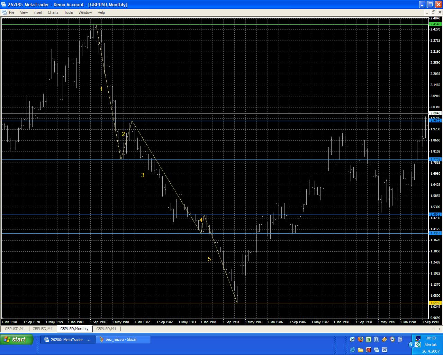The width and height of the screenshot is (443, 355).
Task: Select the leftmost GBPUSD,M1 chart tab
Action: [15, 329]
